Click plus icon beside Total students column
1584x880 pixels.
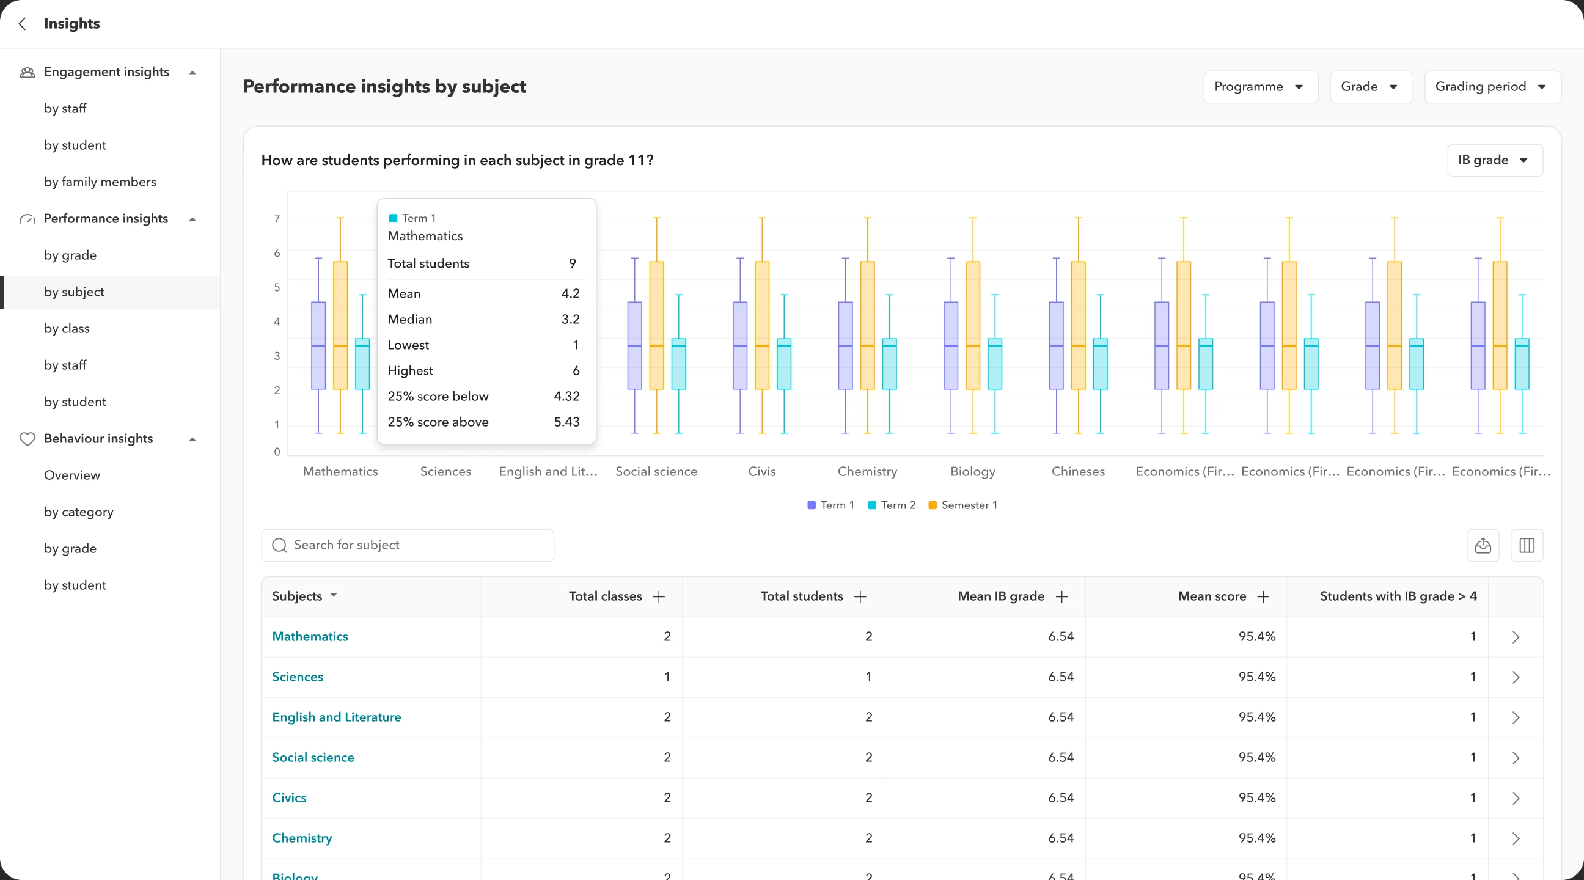point(860,596)
